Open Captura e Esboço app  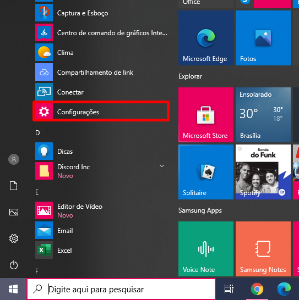point(101,13)
